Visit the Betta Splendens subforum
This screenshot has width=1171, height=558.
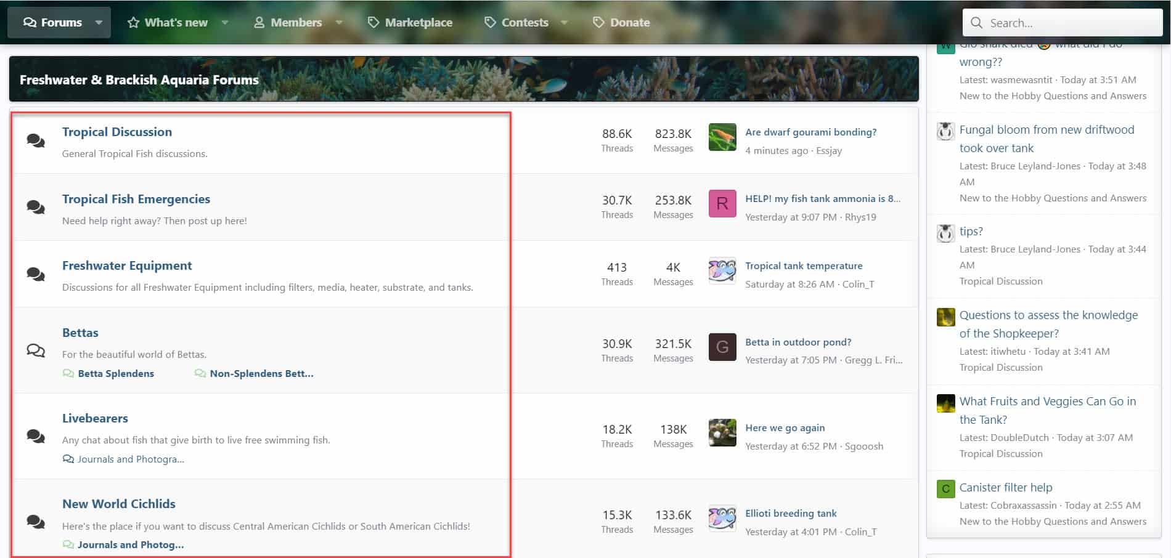[x=115, y=373]
